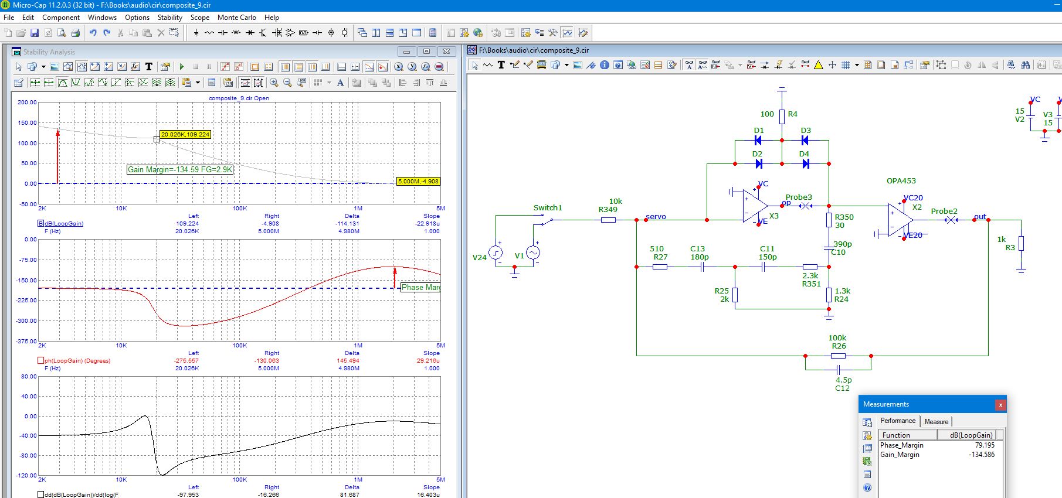Click the Function column header

click(908, 435)
